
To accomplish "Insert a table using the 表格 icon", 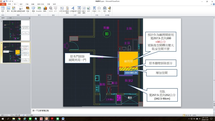I will pos(3,8).
